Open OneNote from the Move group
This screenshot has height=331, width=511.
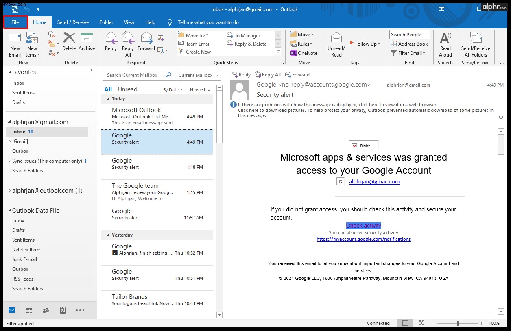click(x=304, y=53)
